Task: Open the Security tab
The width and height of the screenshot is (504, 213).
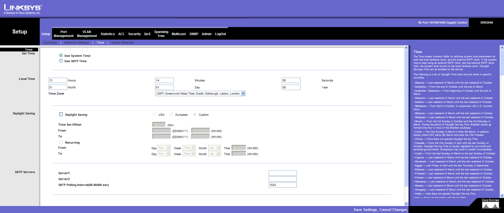Action: coord(134,34)
